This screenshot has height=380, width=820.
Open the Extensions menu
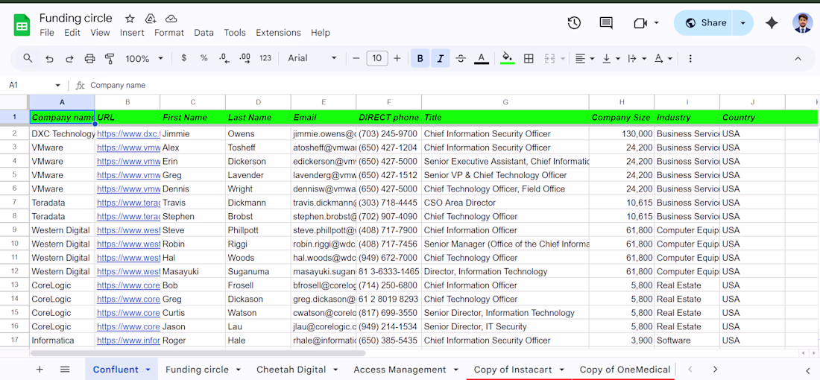coord(278,33)
